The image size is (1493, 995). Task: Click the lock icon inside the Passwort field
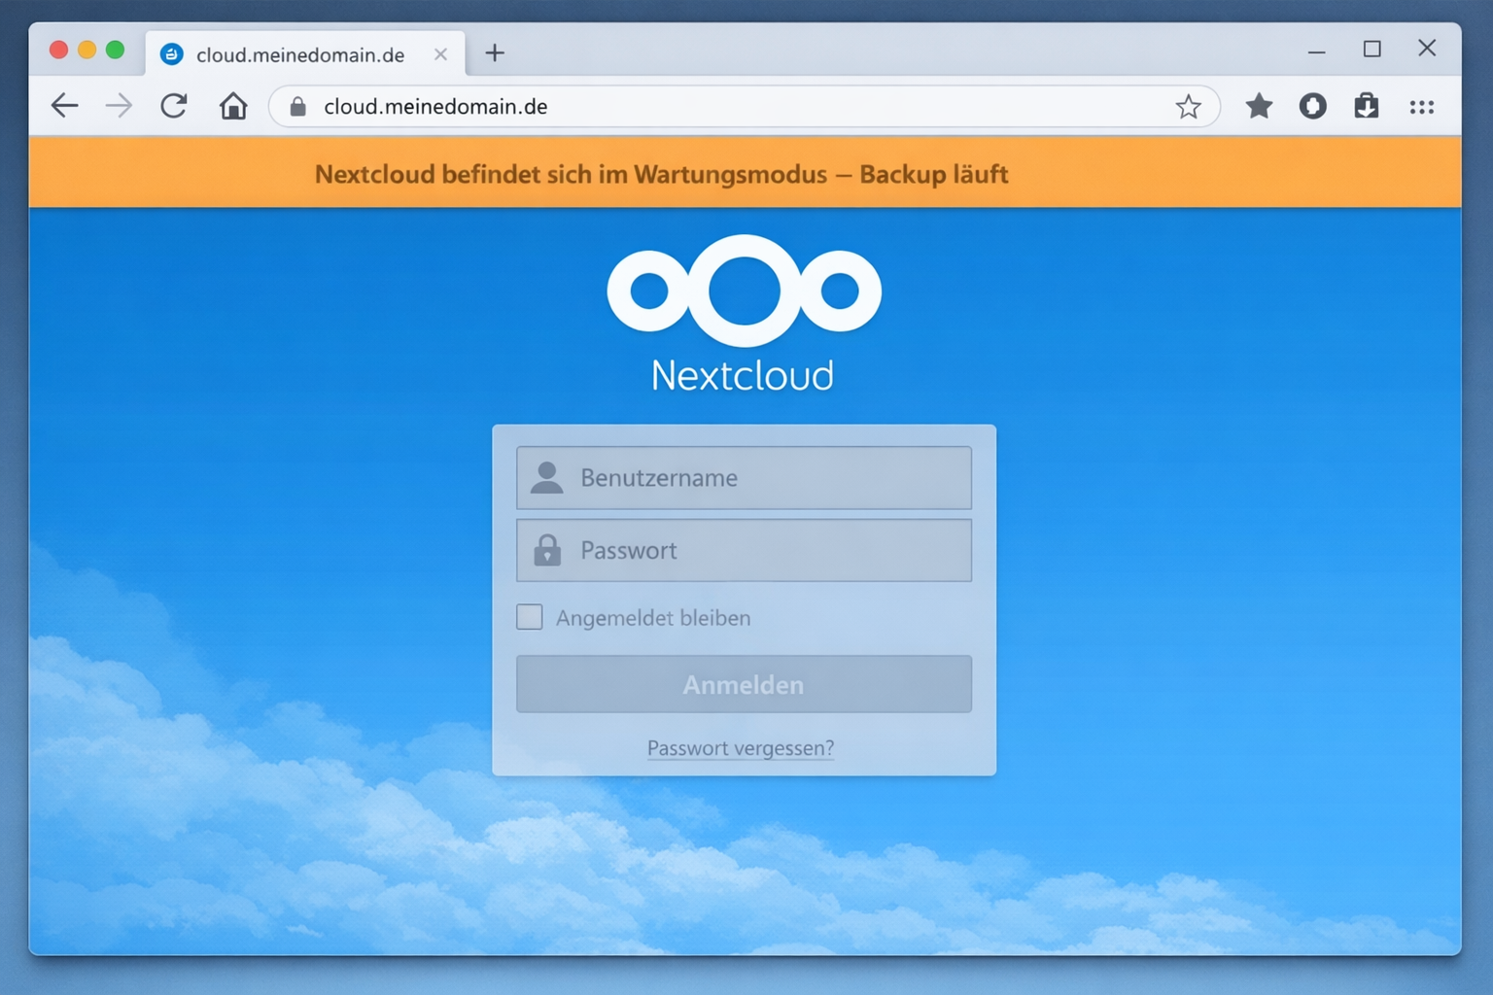tap(547, 550)
